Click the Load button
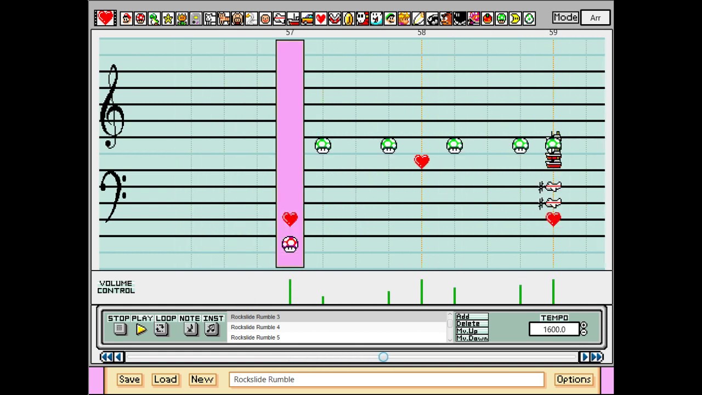Screen dimensions: 702x395 coord(165,379)
